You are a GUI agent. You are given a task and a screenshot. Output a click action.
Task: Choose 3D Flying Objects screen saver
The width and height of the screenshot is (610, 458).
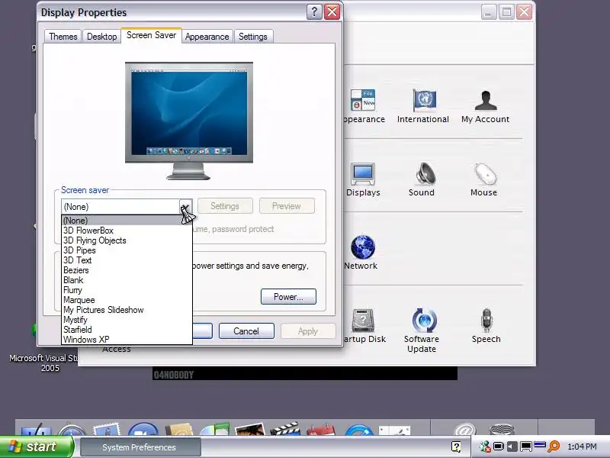click(x=127, y=240)
